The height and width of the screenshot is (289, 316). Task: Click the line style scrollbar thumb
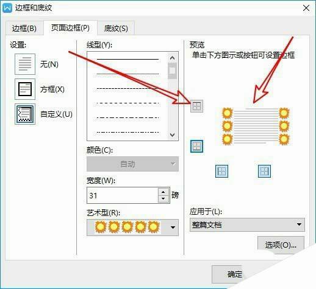pyautogui.click(x=172, y=71)
